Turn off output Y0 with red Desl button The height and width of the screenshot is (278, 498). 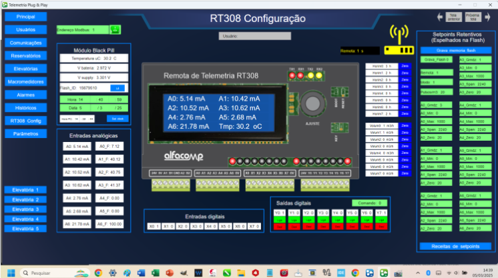coord(280,226)
